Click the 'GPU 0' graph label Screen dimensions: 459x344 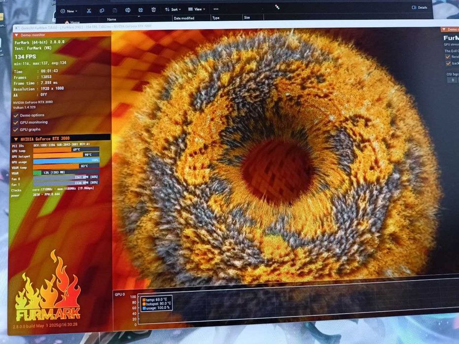[x=120, y=294]
